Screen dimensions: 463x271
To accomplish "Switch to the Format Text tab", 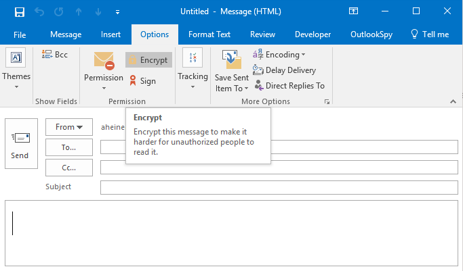I will coord(209,34).
